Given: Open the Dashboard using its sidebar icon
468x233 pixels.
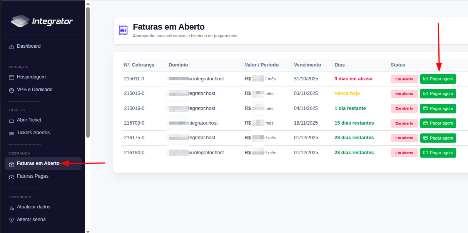Looking at the screenshot, I should (12, 46).
